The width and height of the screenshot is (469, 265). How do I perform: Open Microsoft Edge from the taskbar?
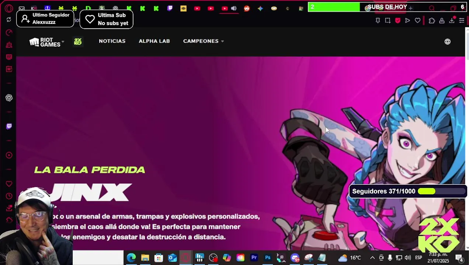(x=131, y=258)
